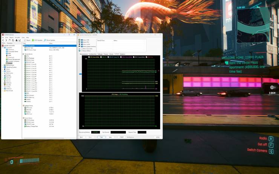Toggle Stress system memory checkbox
Screen dimensions: 279x174
[82, 46]
